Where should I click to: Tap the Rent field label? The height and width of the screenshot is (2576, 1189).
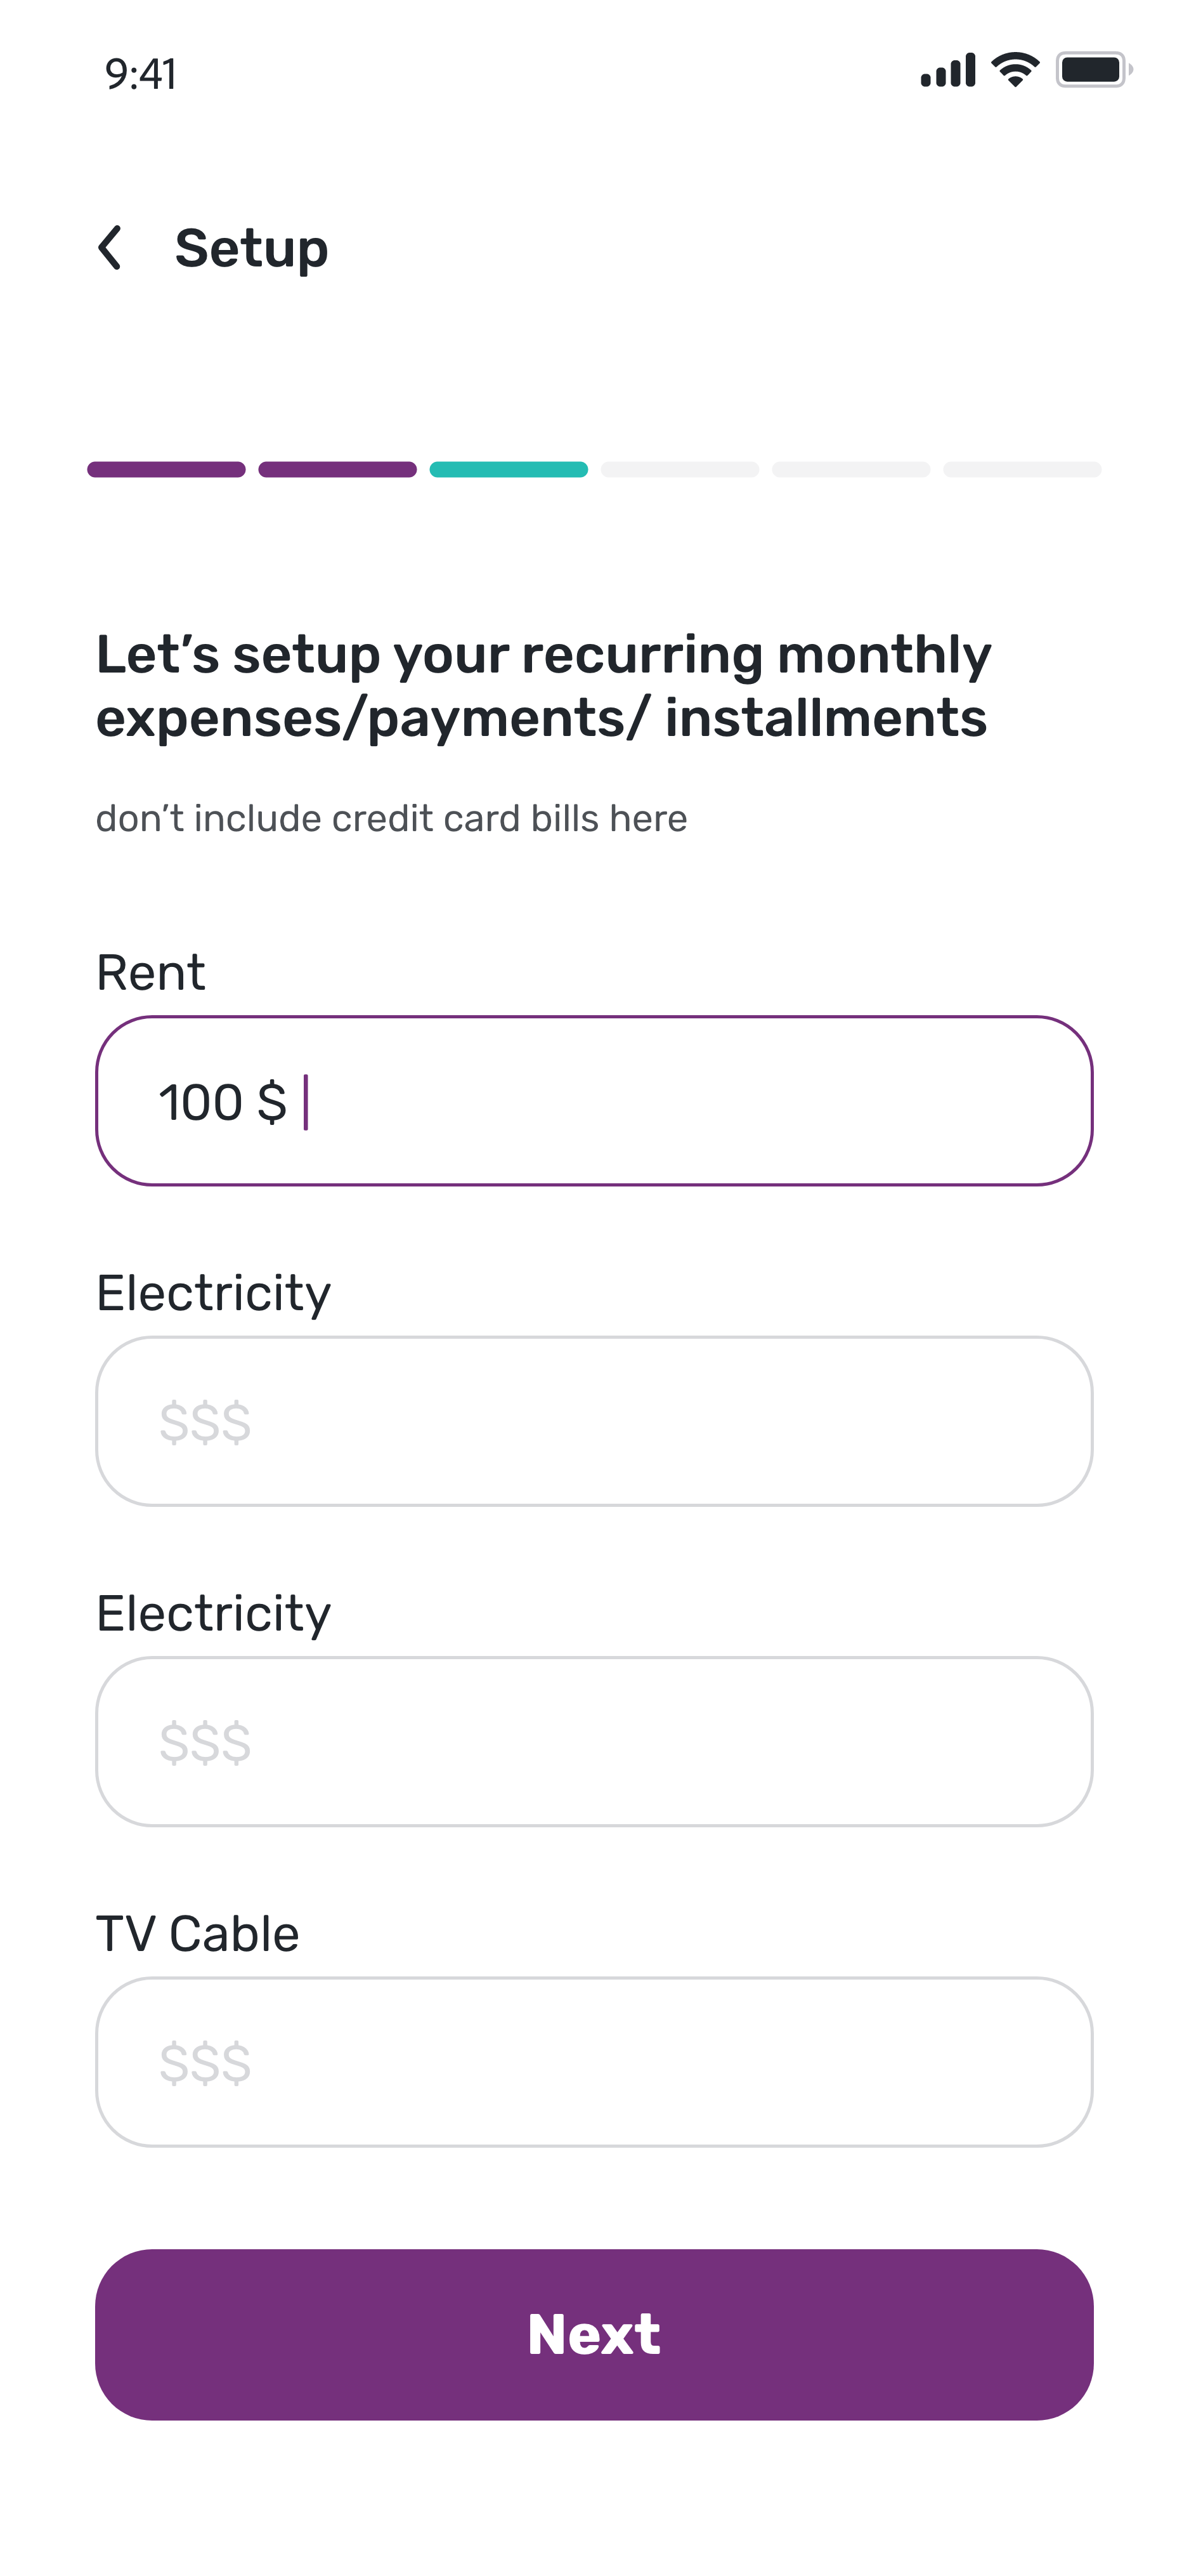pos(151,973)
